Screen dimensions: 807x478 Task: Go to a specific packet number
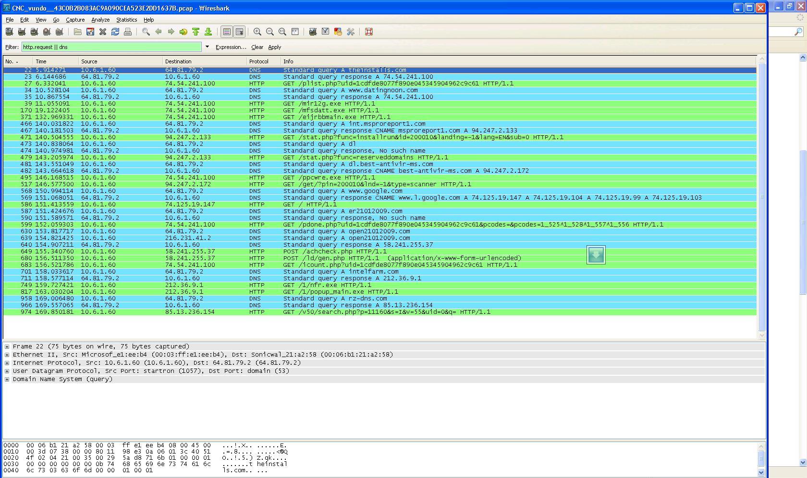183,32
